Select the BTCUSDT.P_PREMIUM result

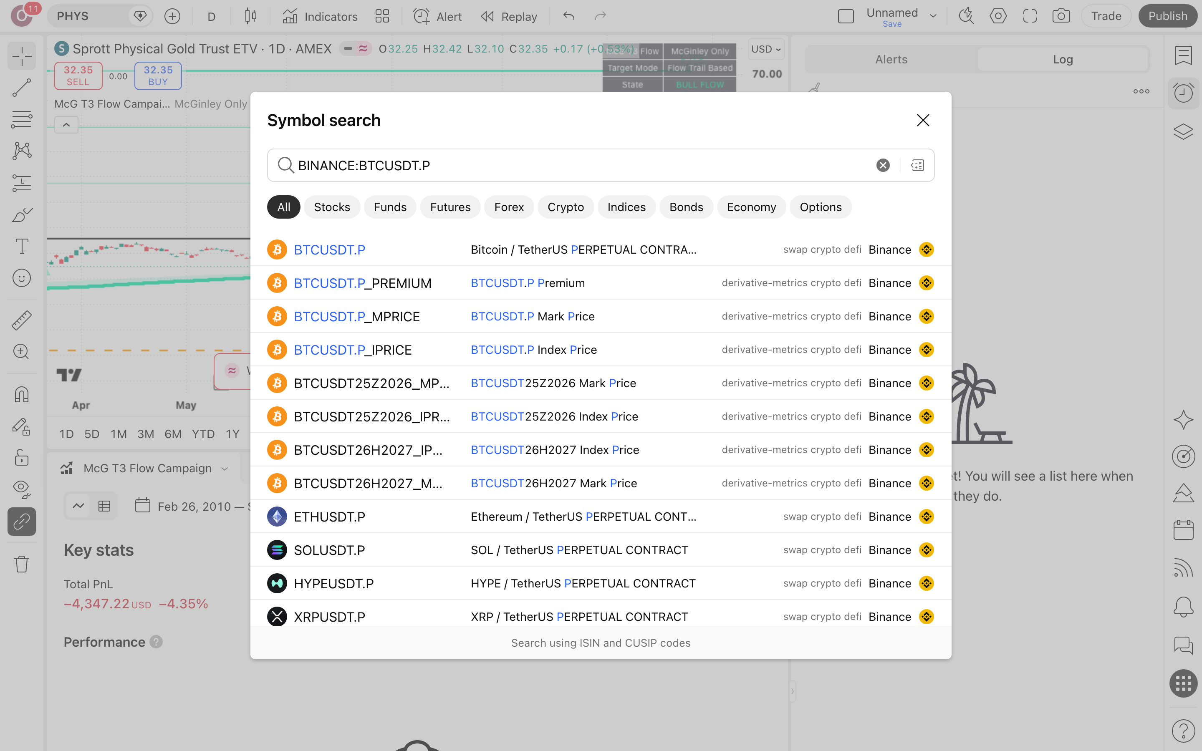601,283
